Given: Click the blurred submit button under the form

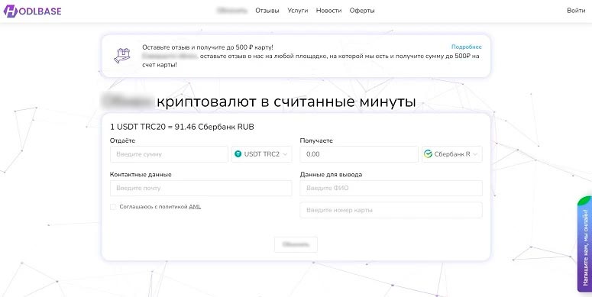Looking at the screenshot, I should point(296,244).
